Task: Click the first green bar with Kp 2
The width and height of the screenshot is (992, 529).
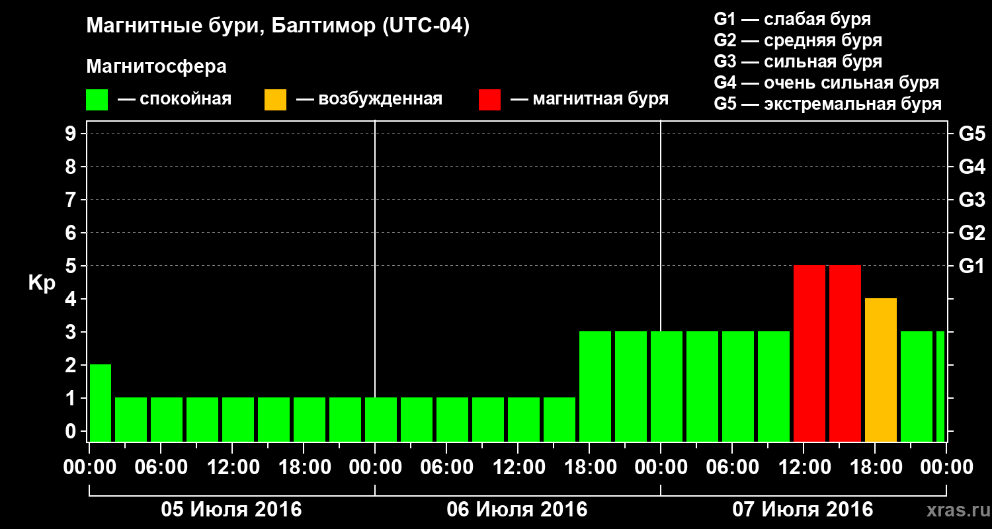Action: [x=101, y=403]
